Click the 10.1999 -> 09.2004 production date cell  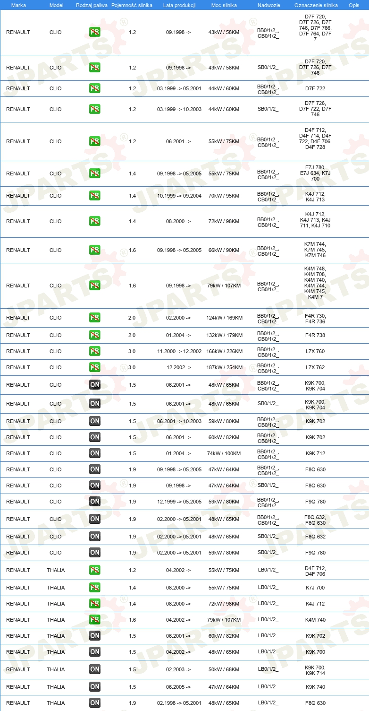click(179, 196)
